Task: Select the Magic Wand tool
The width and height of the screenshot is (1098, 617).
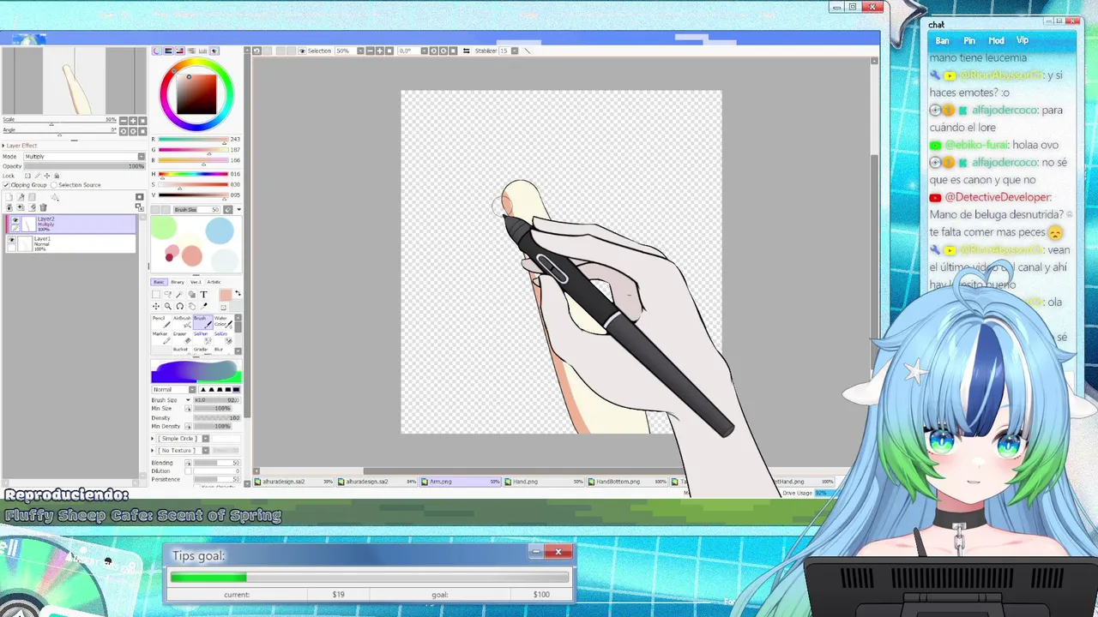Action: pyautogui.click(x=180, y=294)
